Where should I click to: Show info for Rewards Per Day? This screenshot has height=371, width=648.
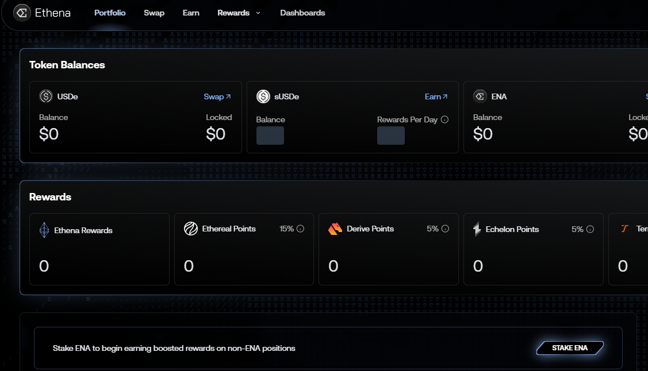[x=444, y=119]
